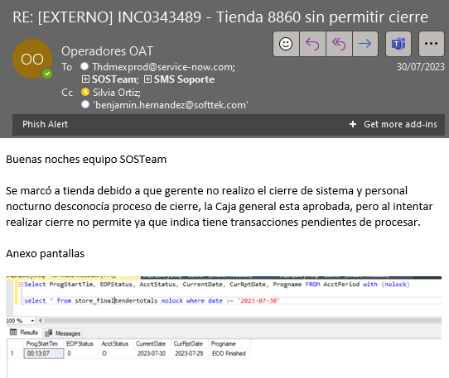This screenshot has height=378, width=449.
Task: Click the EOPStatus column header
Action: 81,344
